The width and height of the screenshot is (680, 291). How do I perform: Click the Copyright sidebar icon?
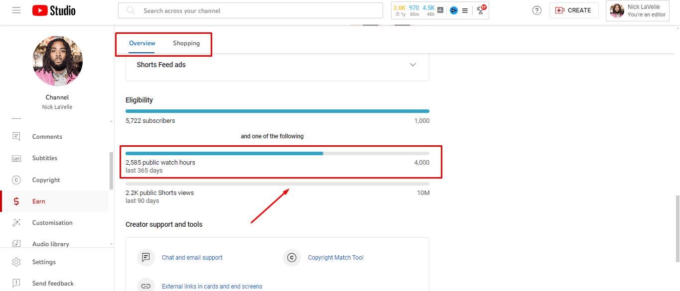pyautogui.click(x=16, y=180)
